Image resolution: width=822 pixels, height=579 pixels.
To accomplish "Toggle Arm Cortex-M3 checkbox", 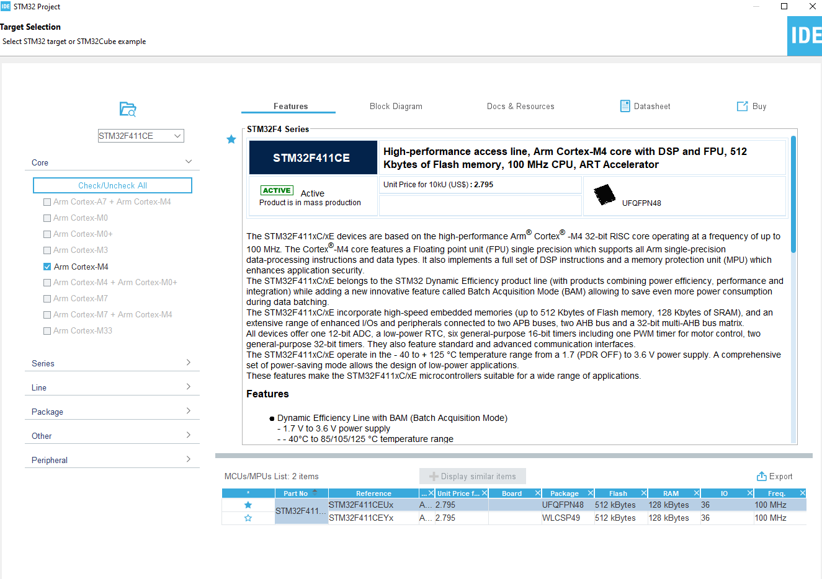I will click(x=47, y=250).
